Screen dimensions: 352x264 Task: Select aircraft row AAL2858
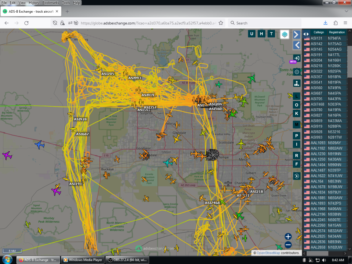tap(325, 247)
